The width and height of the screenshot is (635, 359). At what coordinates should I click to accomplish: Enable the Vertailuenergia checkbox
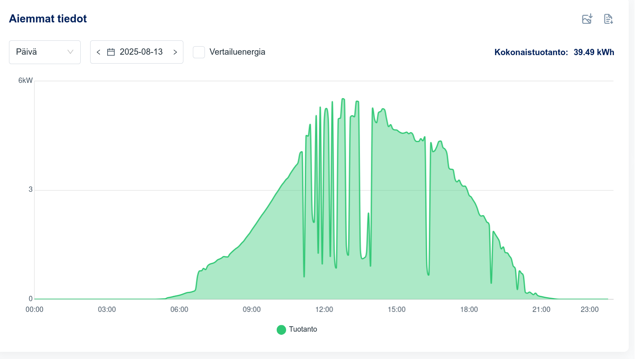[x=199, y=52]
